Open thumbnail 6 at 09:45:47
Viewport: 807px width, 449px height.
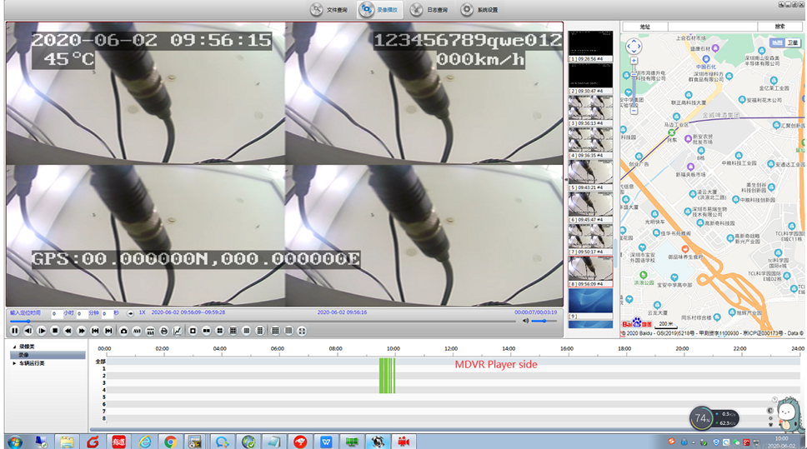point(590,207)
